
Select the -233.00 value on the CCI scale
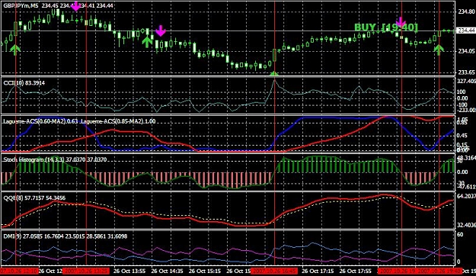(x=466, y=111)
